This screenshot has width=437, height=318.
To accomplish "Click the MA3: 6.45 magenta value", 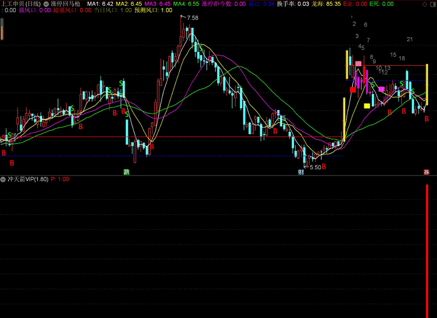I will (157, 4).
